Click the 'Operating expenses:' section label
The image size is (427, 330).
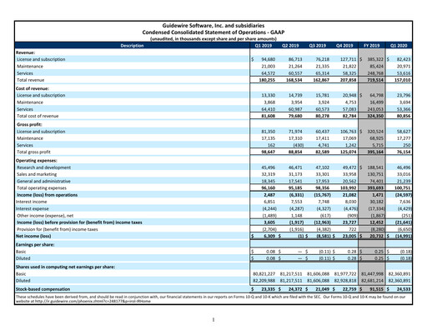(x=37, y=161)
